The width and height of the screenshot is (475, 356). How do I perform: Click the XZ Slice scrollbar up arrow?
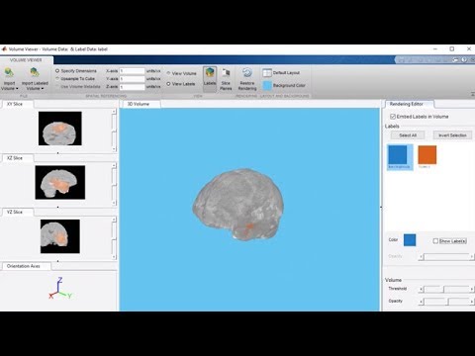click(x=114, y=165)
